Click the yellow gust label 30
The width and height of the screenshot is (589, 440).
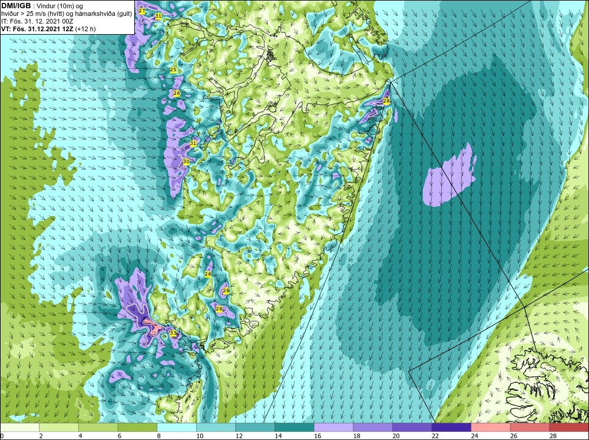(x=186, y=161)
